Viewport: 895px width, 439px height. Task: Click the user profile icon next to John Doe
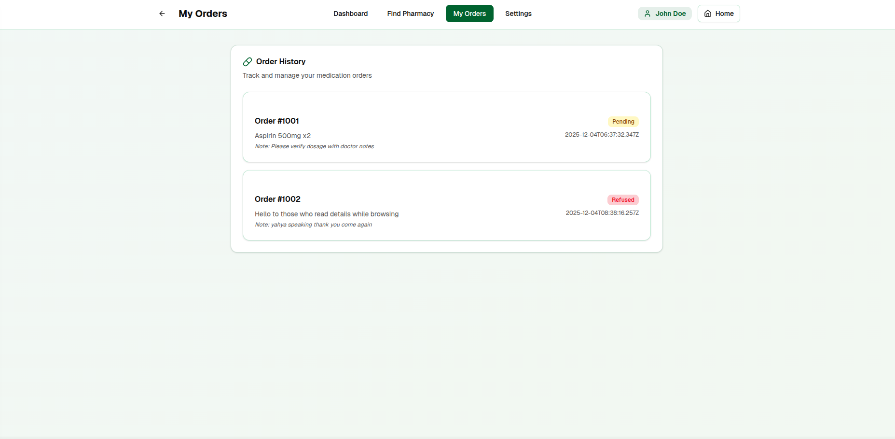[647, 14]
